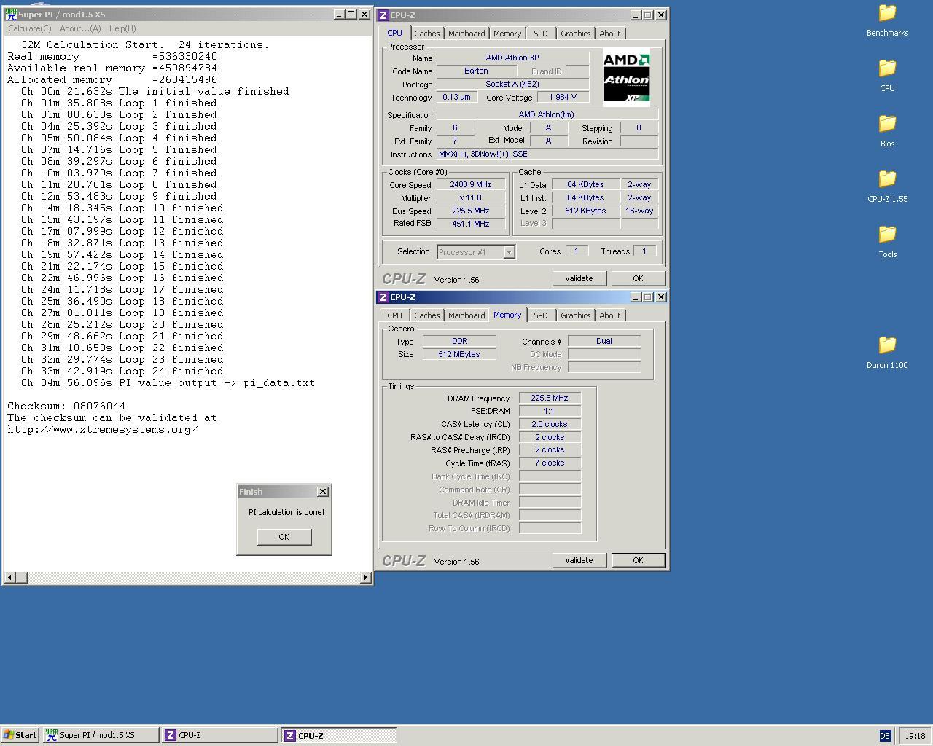933x746 pixels.
Task: Click the Rated FSB value 451.1 MHz
Action: 470,224
